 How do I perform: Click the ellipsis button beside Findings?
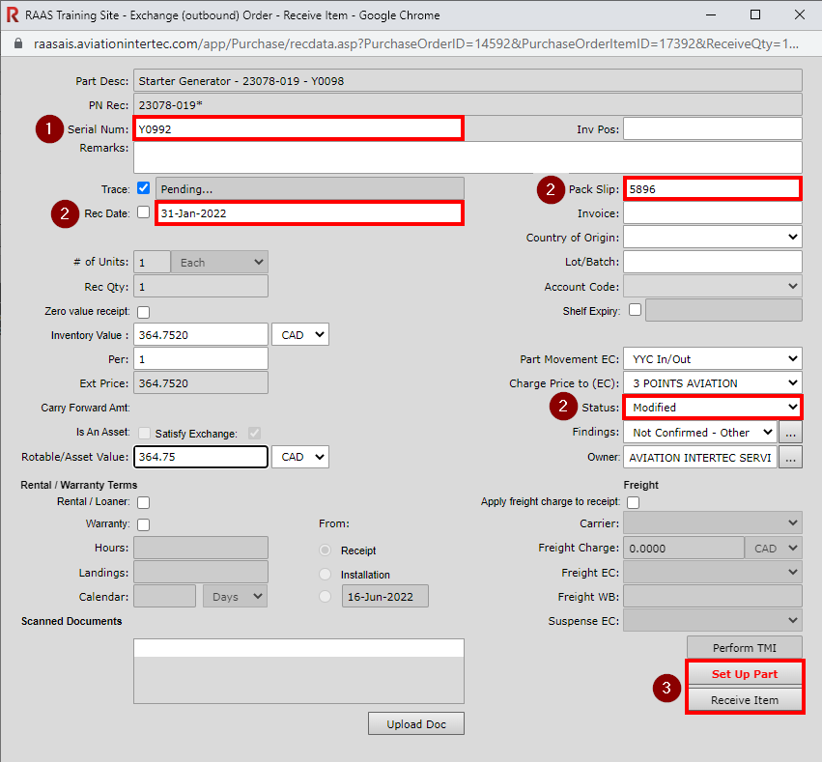[791, 433]
